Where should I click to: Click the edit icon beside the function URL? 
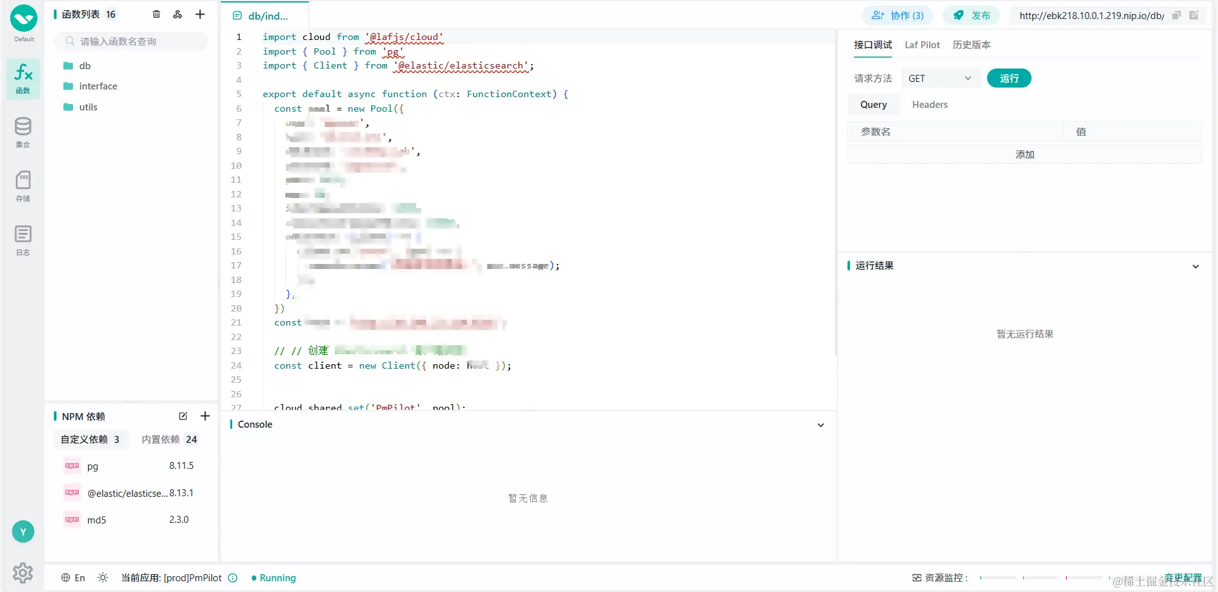tap(1194, 15)
